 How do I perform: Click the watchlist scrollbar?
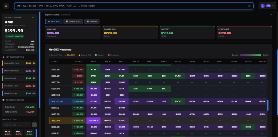[x=36, y=133]
